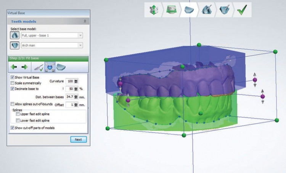Toggle Show cut-off parts of models
The height and width of the screenshot is (173, 286).
[12, 128]
